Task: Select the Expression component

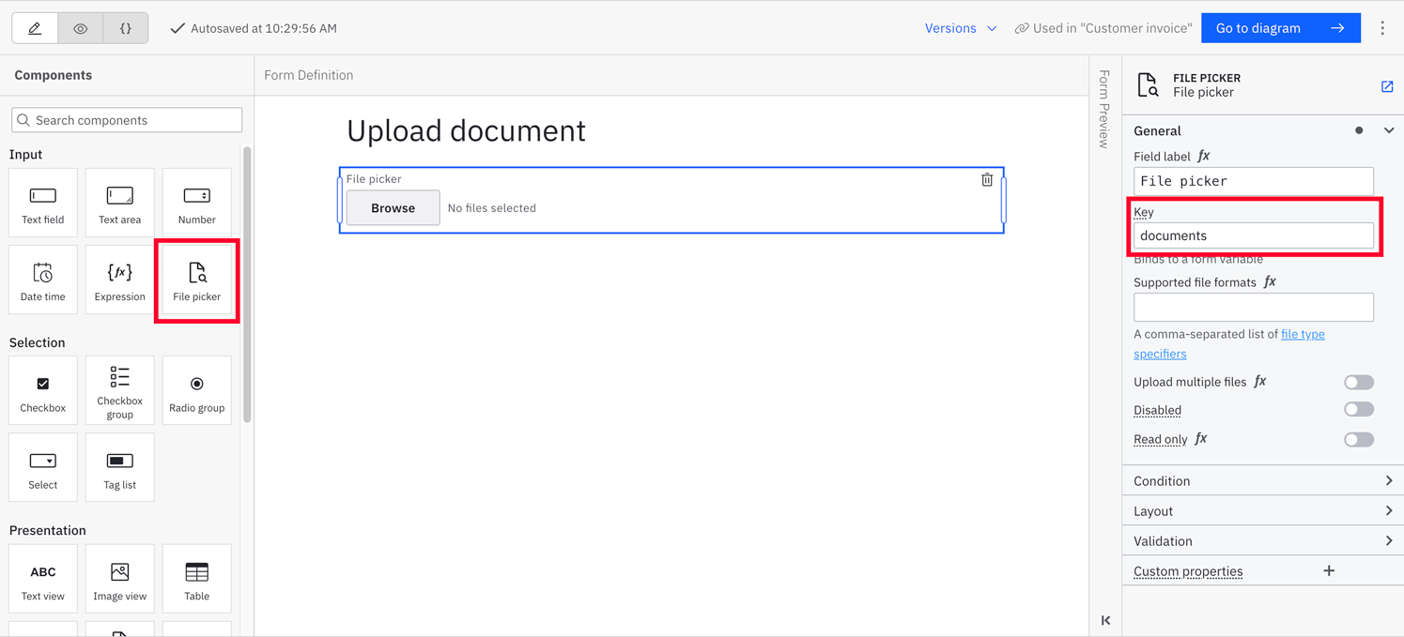Action: (119, 279)
